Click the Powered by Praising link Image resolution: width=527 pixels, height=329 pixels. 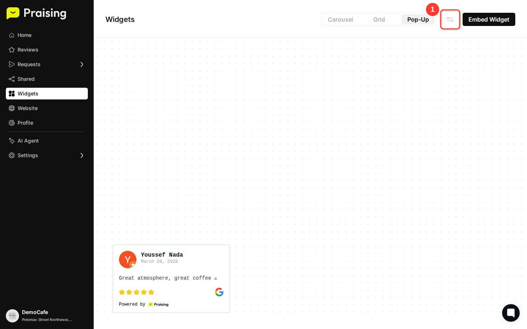[144, 304]
